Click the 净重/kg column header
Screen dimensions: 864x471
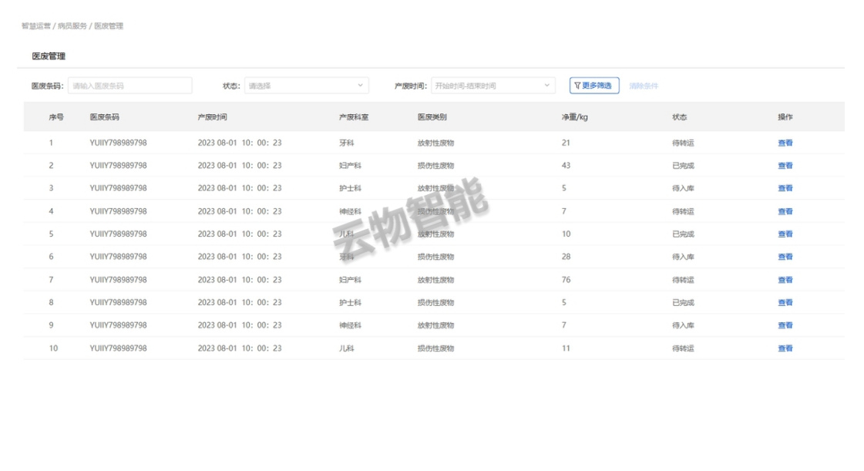tap(575, 116)
